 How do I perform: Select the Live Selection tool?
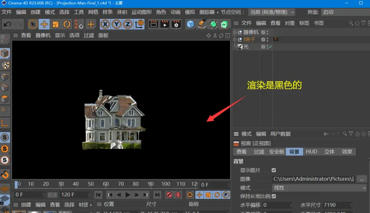[33, 24]
